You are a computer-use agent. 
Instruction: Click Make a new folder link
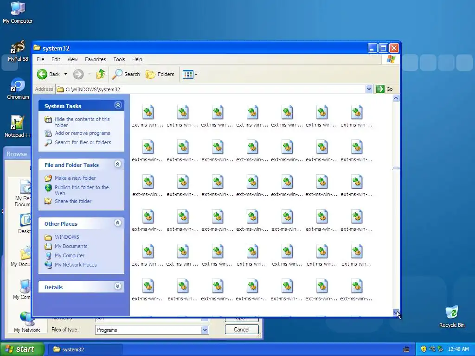75,178
